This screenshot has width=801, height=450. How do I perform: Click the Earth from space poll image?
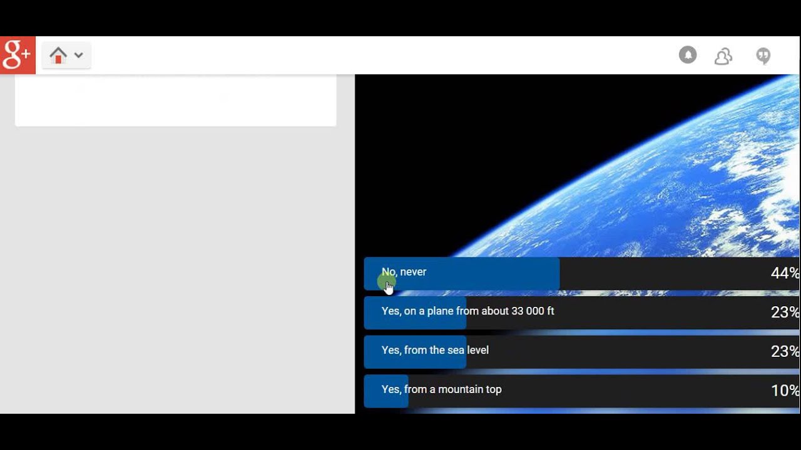[577, 166]
